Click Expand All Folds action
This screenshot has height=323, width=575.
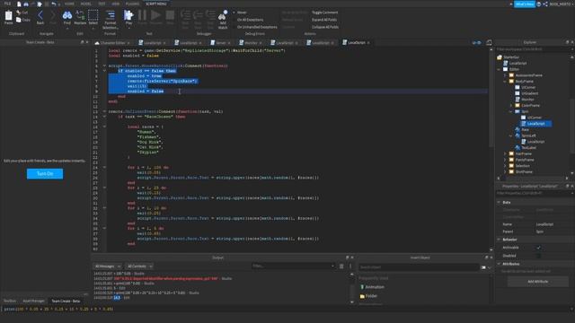tap(324, 20)
